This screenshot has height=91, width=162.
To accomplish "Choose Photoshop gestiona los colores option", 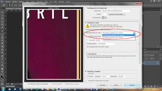I will coord(119,37).
